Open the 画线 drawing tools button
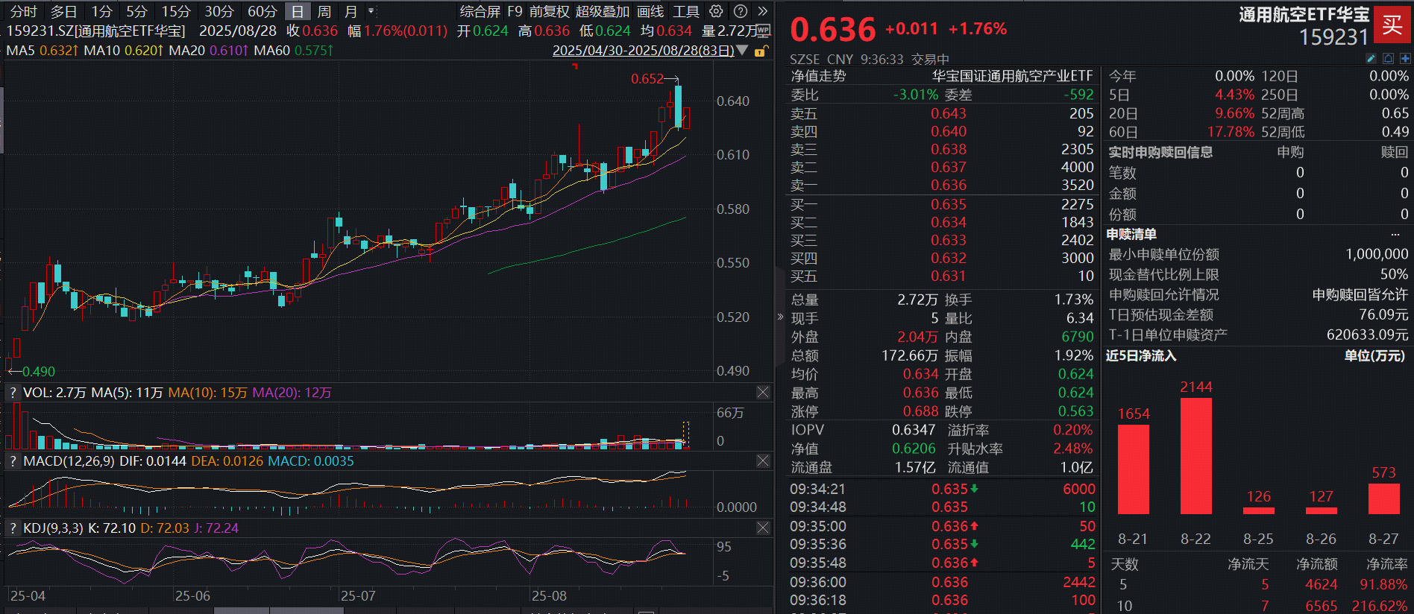1414x614 pixels. pyautogui.click(x=650, y=11)
